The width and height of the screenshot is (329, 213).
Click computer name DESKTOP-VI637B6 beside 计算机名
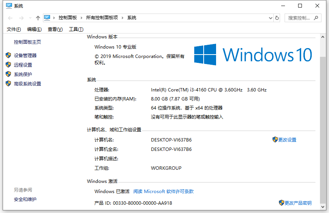[x=171, y=140]
